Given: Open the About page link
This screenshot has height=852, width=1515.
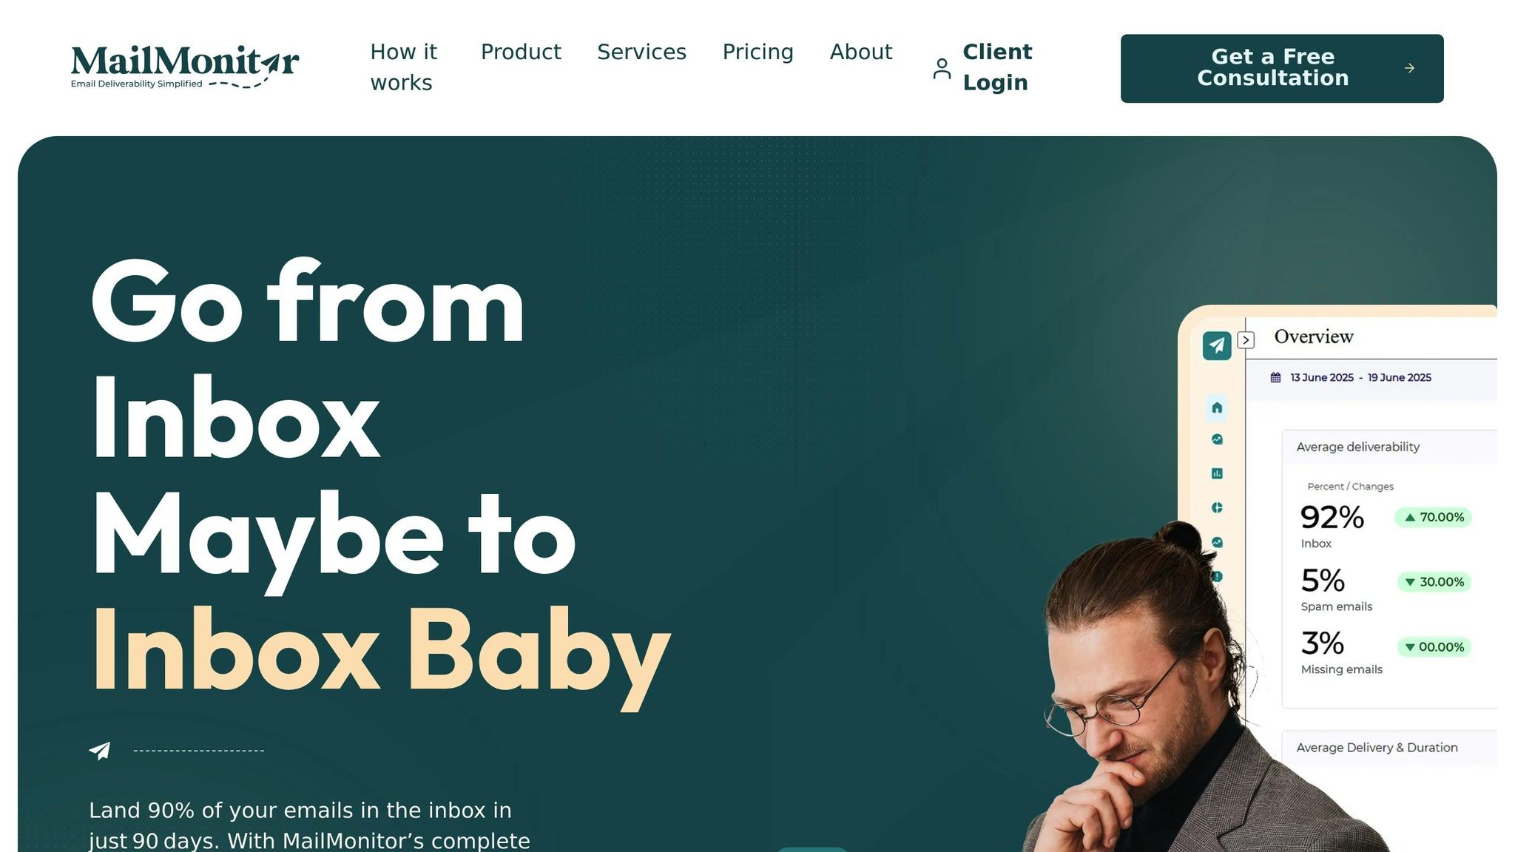Looking at the screenshot, I should pyautogui.click(x=861, y=52).
